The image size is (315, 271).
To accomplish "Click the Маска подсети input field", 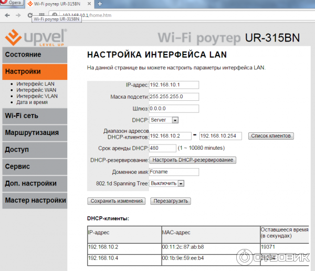I will (174, 97).
